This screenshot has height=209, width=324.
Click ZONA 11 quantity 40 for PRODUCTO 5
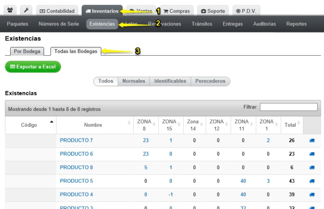(x=243, y=181)
